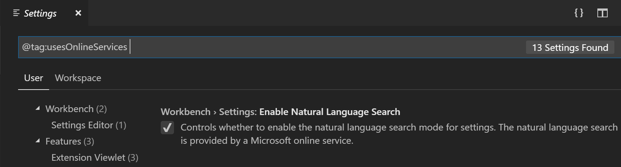
Task: Click the 13 Settings Found badge
Action: pos(570,48)
